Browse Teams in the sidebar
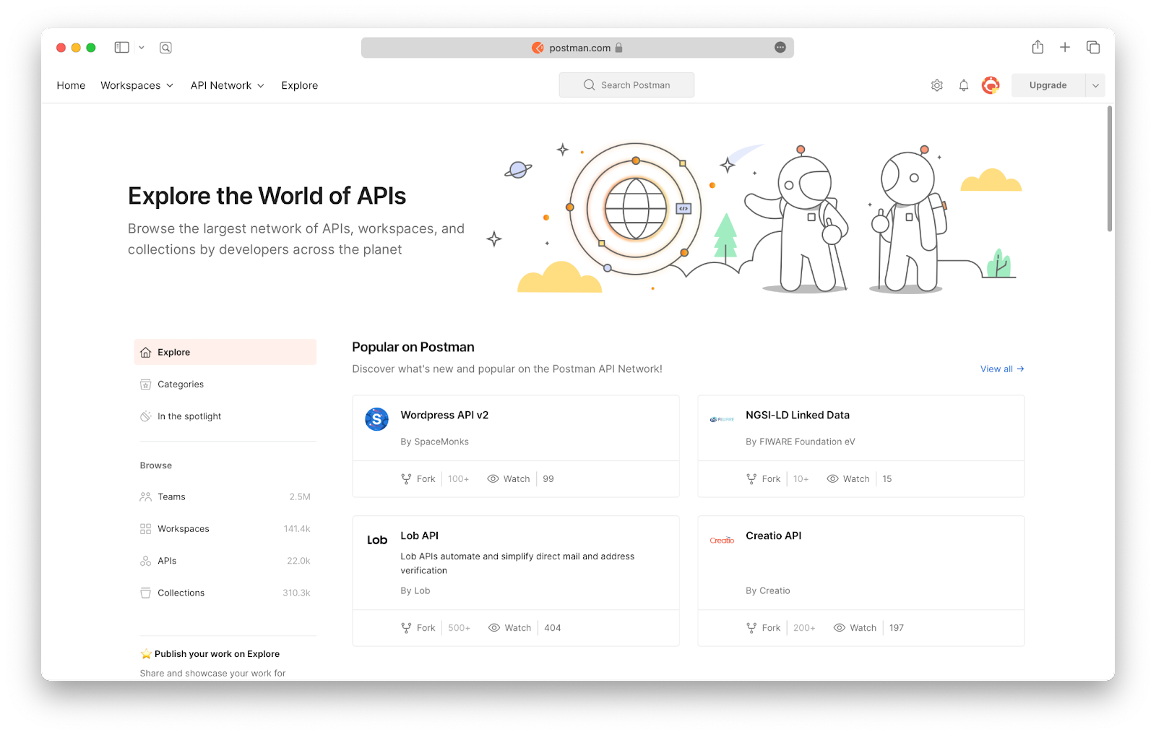 tap(225, 497)
